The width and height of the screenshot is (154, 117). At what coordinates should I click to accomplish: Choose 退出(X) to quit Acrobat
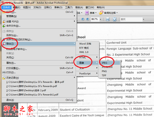pos(39,100)
